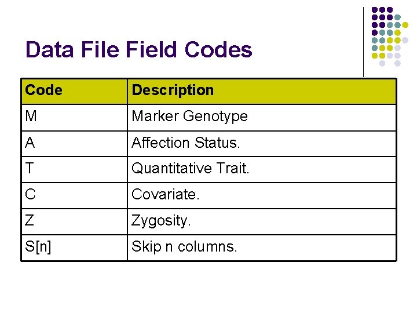Click the Z code cell

(74, 221)
